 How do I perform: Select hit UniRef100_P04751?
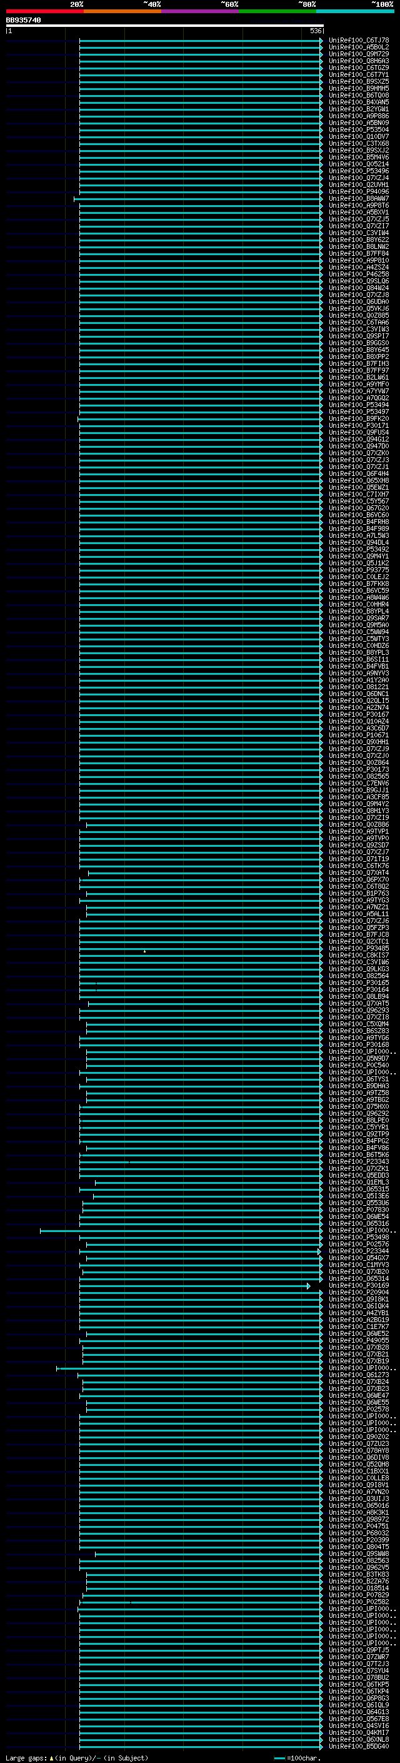coord(358,1526)
